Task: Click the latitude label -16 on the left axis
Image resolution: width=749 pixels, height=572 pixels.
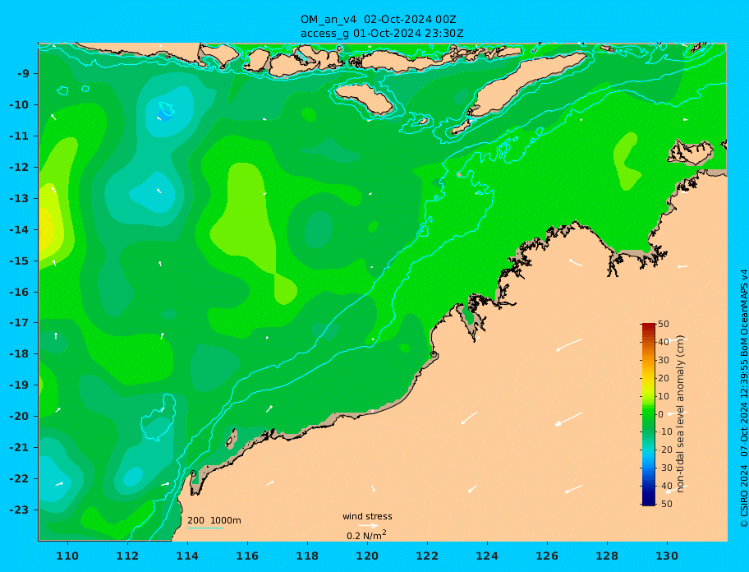Action: click(19, 292)
